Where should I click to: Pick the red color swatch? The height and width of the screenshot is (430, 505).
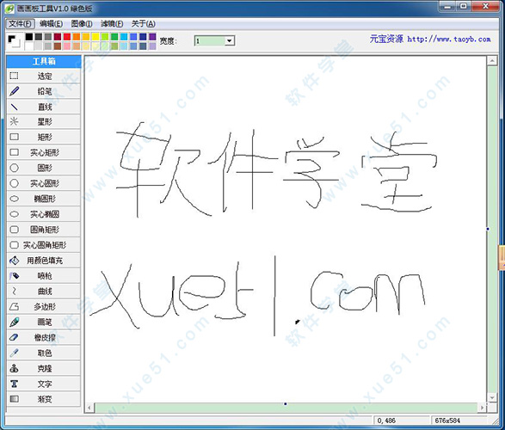click(x=67, y=37)
